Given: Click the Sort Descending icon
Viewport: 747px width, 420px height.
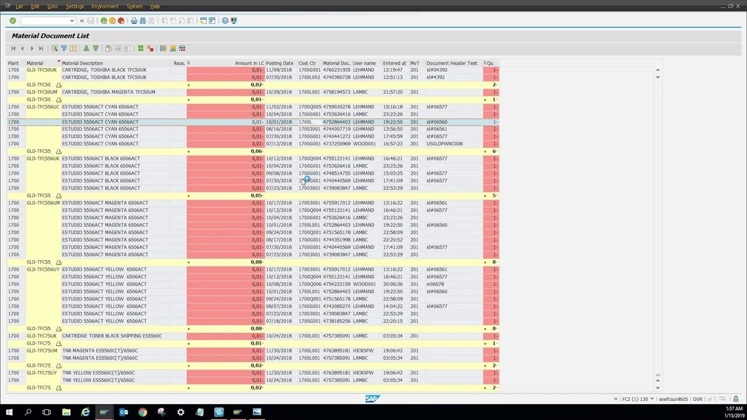Looking at the screenshot, I should [x=95, y=48].
